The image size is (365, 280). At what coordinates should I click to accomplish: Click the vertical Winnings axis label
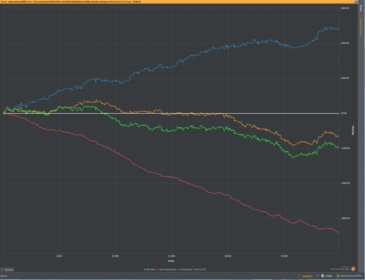click(353, 130)
